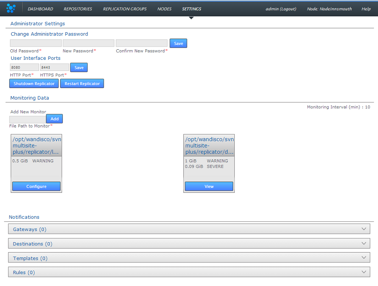The height and width of the screenshot is (286, 378).
Task: Click admin (Logout) link
Action: pos(281,9)
